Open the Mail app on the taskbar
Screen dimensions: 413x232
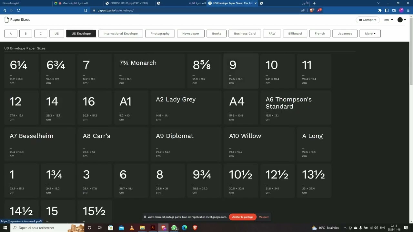[121, 228]
